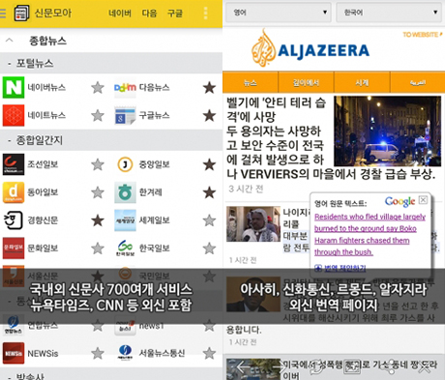This screenshot has height=380, width=445.
Task: Select the 깊이에서 tab on Aljazeera
Action: pos(306,83)
